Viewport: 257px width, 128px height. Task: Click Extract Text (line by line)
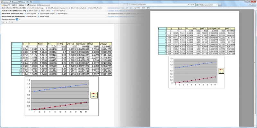coord(77,8)
